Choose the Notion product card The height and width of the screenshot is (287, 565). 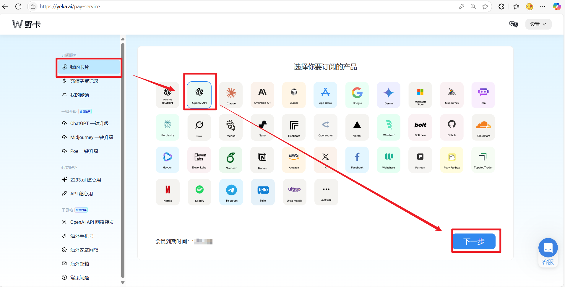pyautogui.click(x=262, y=160)
